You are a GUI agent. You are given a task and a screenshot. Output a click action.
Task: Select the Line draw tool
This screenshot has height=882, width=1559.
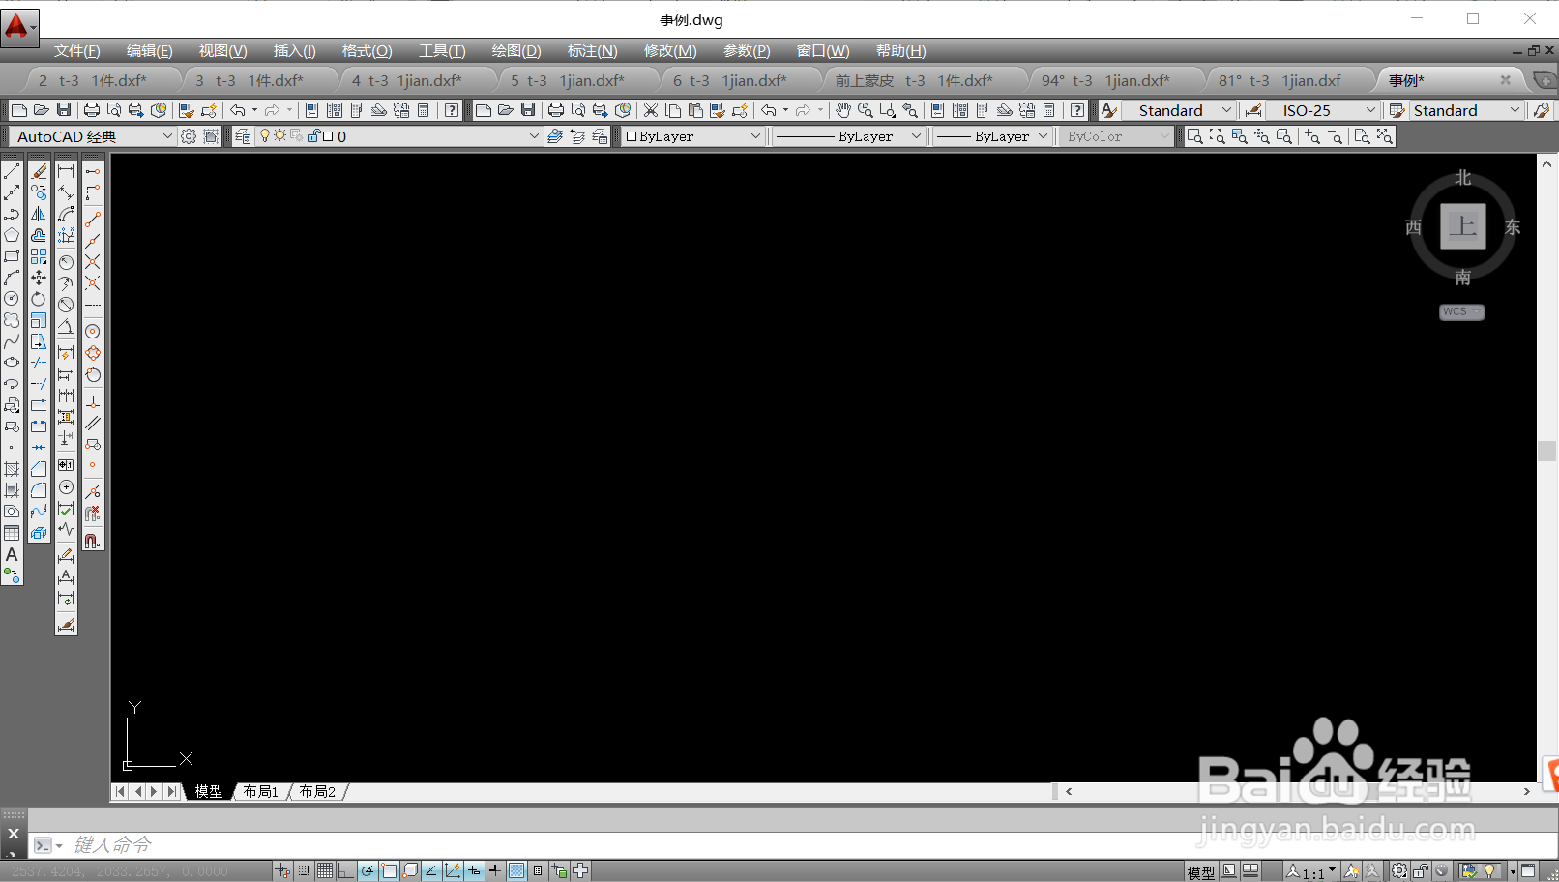(x=12, y=171)
